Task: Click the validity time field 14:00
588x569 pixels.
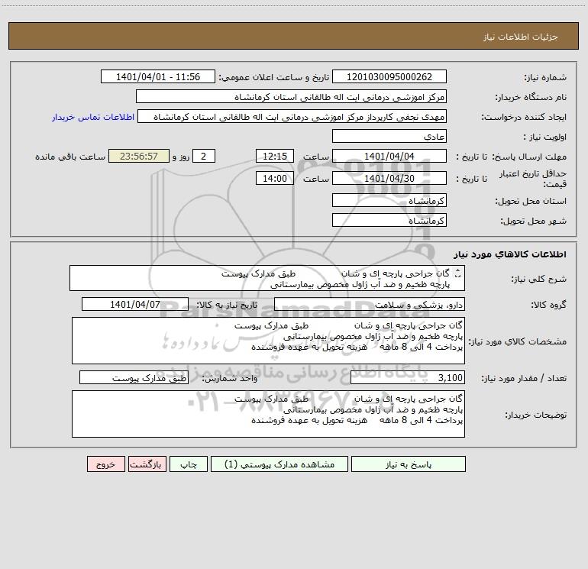Action: [x=274, y=178]
